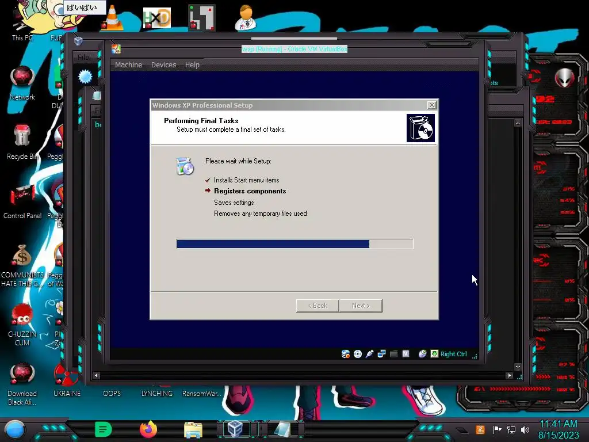
Task: Click 'Removes any temporary files used' text
Action: pos(261,214)
